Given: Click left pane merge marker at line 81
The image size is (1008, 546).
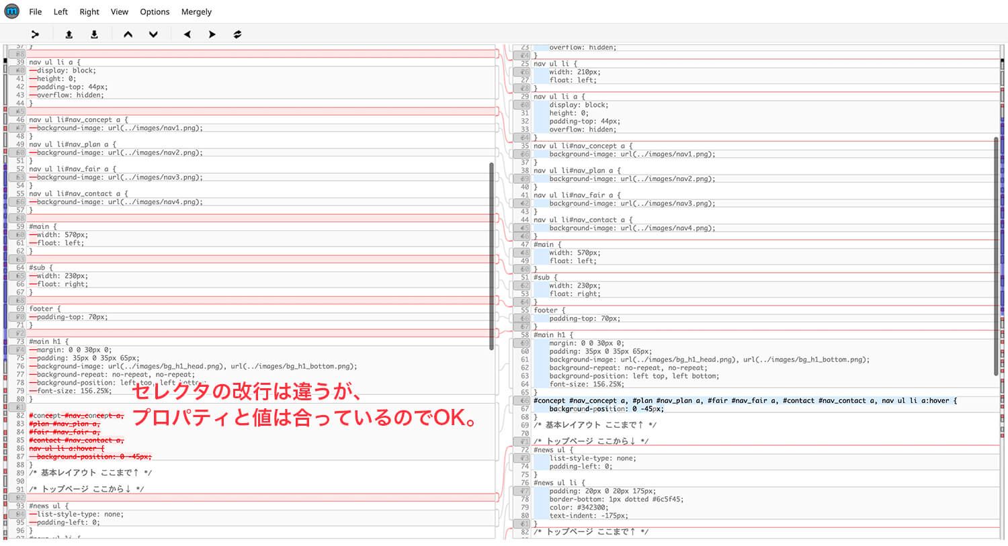Looking at the screenshot, I should (18, 407).
